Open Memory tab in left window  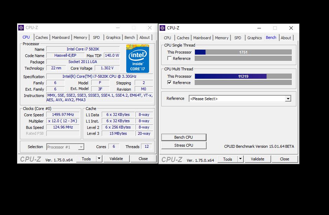coord(80,37)
